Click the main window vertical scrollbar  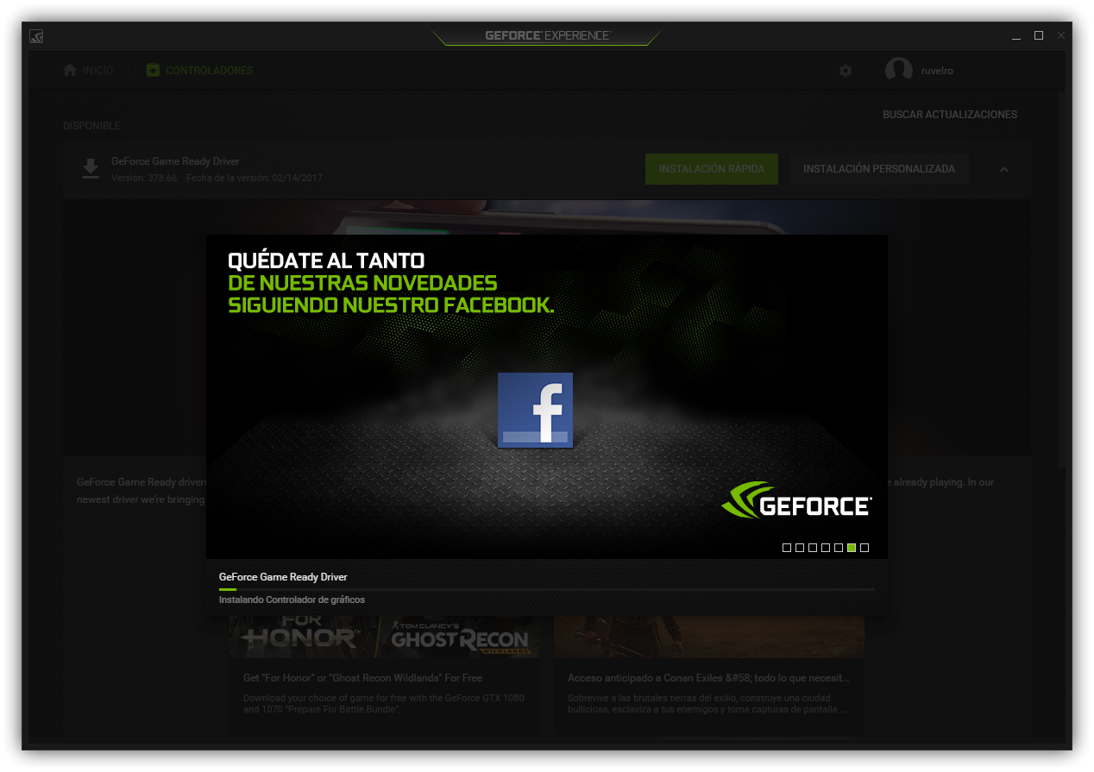point(1063,280)
